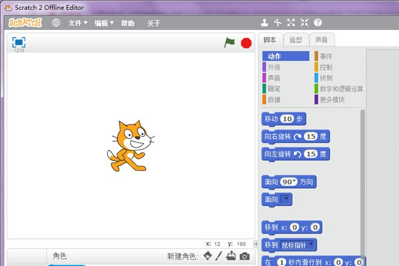Open the 编辑 dropdown menu
The height and width of the screenshot is (266, 399).
tap(103, 23)
